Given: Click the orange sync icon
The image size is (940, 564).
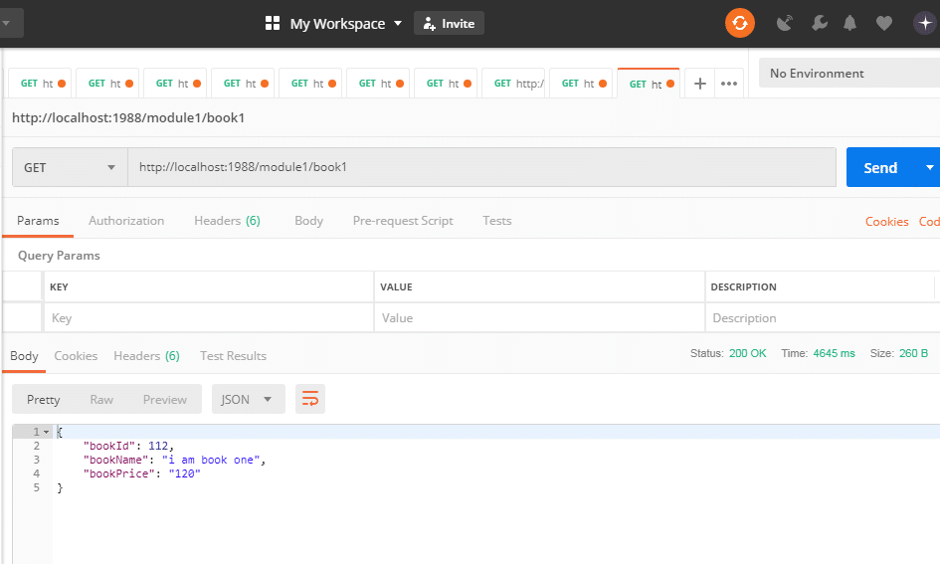Looking at the screenshot, I should (x=740, y=23).
